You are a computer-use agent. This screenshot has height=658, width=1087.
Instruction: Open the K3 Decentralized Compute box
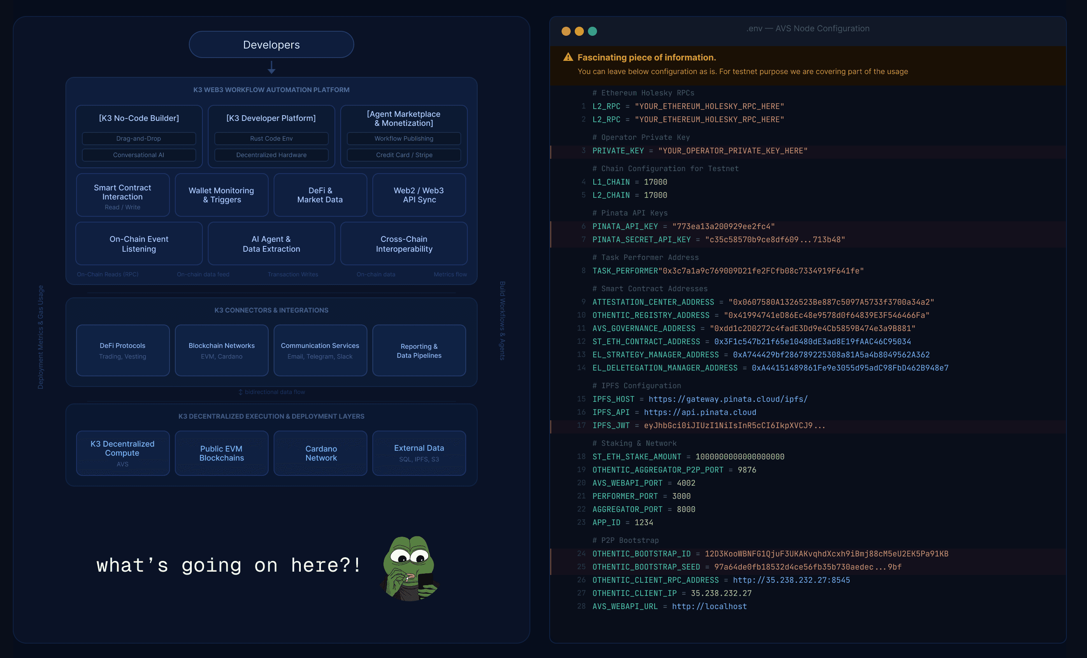[123, 453]
